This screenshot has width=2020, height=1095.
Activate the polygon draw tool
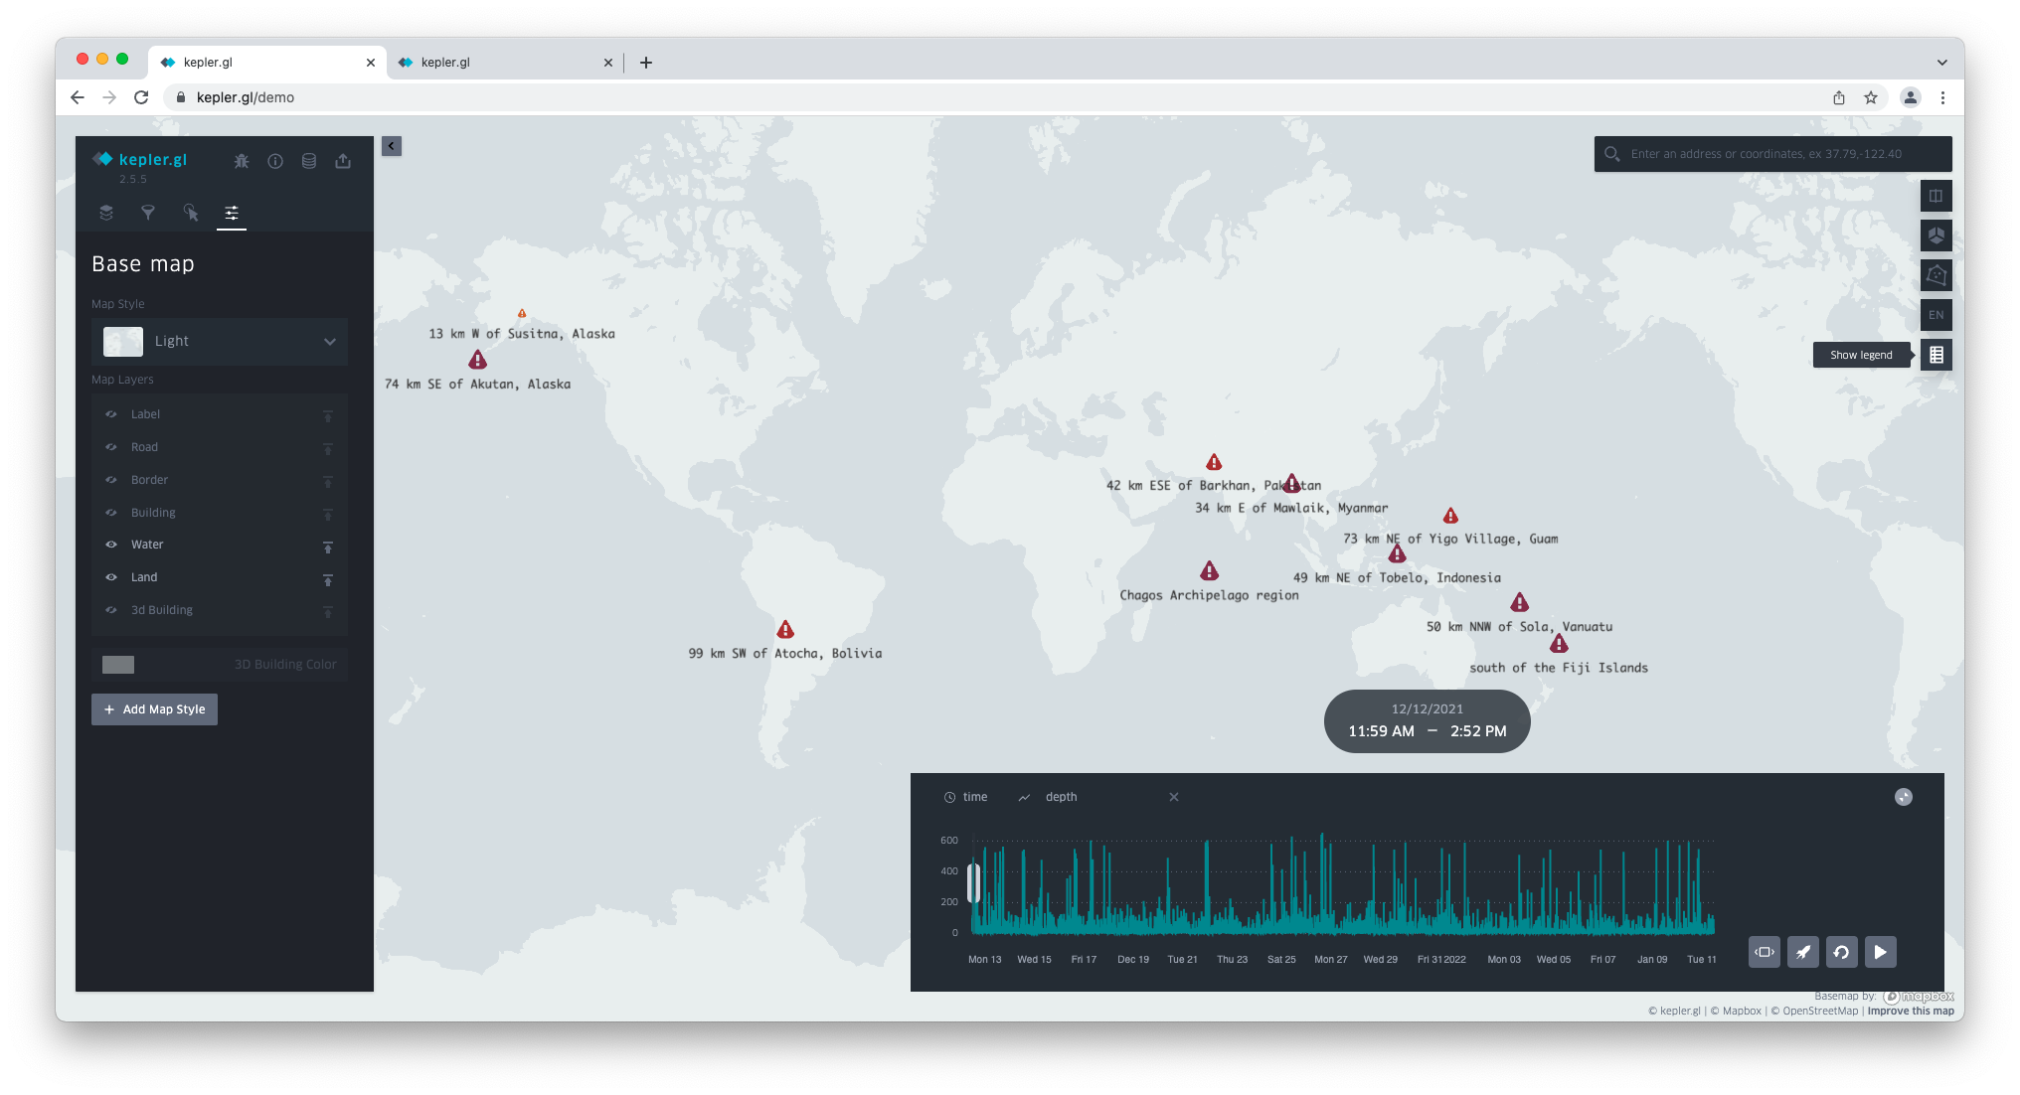click(1936, 275)
